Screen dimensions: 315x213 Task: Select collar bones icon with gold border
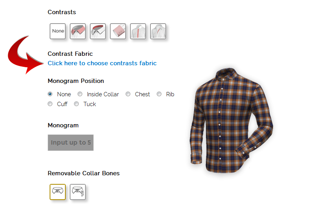(57, 192)
